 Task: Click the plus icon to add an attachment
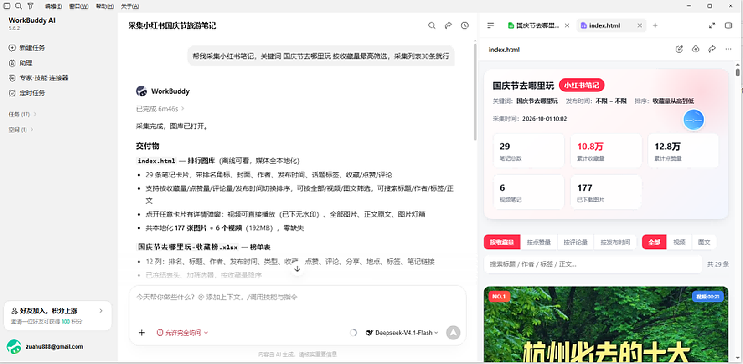pyautogui.click(x=142, y=333)
